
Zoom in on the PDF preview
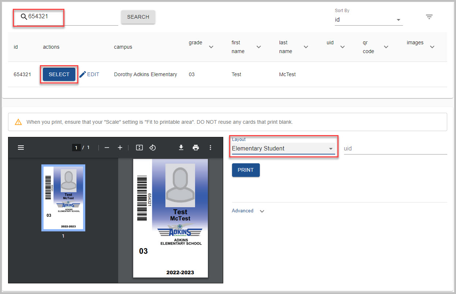coord(120,148)
